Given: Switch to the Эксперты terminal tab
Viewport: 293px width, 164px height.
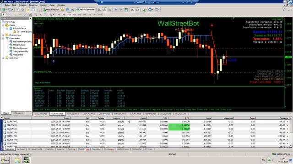Looking at the screenshot, I should (136, 149).
